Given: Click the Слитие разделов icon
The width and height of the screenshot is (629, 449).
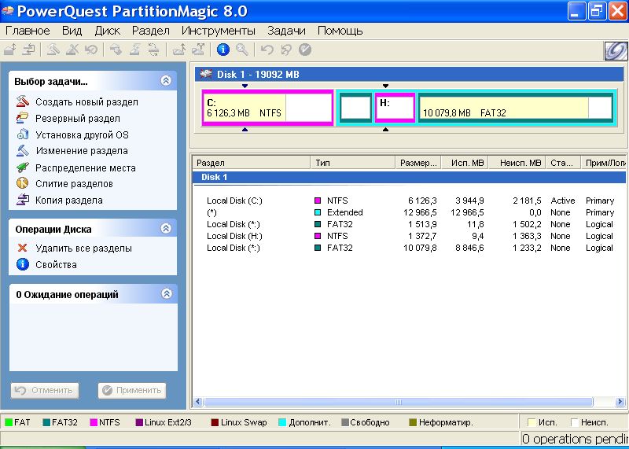Looking at the screenshot, I should tap(22, 183).
